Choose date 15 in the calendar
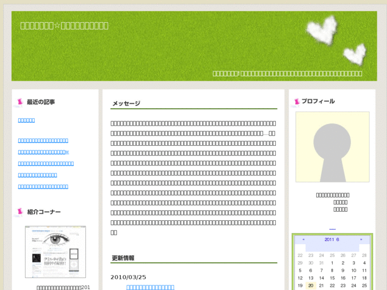 pyautogui.click(x=332, y=278)
